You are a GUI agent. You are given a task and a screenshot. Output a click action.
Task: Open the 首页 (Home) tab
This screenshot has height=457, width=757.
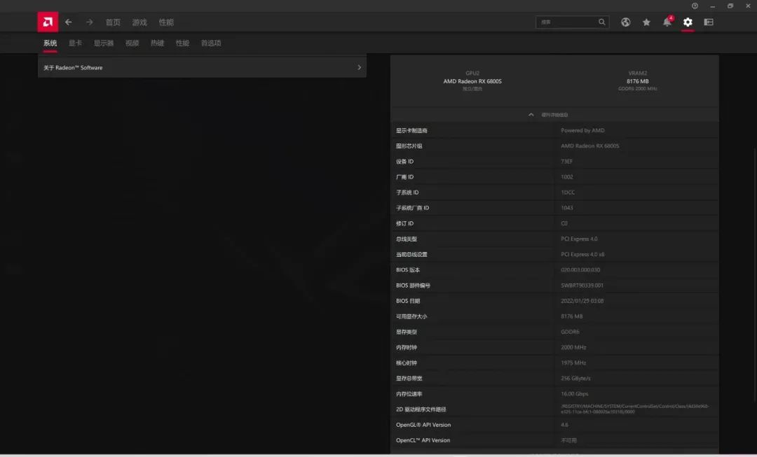click(113, 22)
